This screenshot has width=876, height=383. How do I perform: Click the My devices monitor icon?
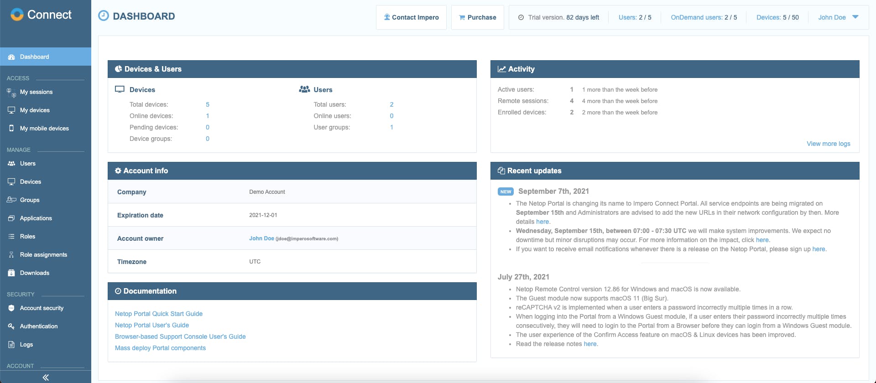(11, 110)
